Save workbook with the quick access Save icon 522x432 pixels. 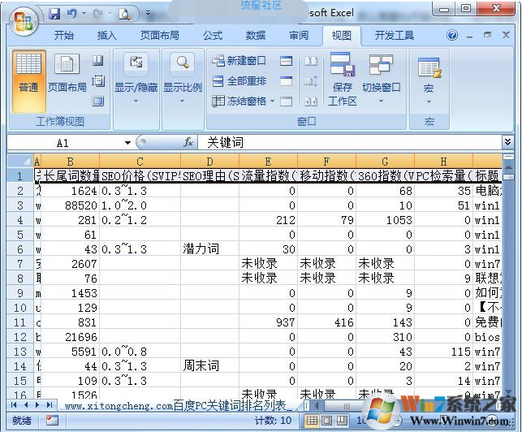point(54,14)
